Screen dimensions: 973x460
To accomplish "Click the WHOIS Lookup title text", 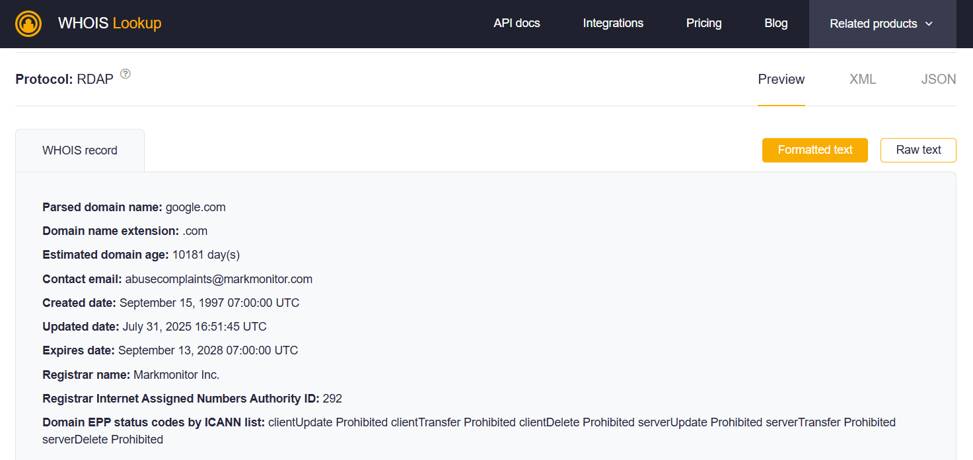I will click(110, 23).
